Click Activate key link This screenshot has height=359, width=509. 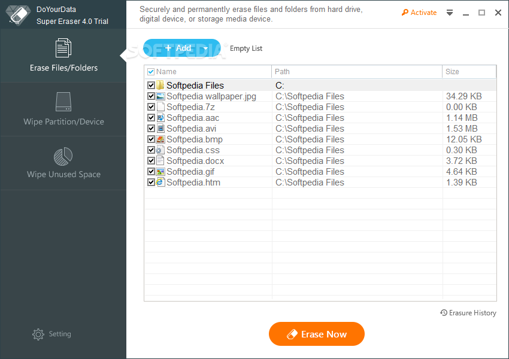click(x=419, y=13)
